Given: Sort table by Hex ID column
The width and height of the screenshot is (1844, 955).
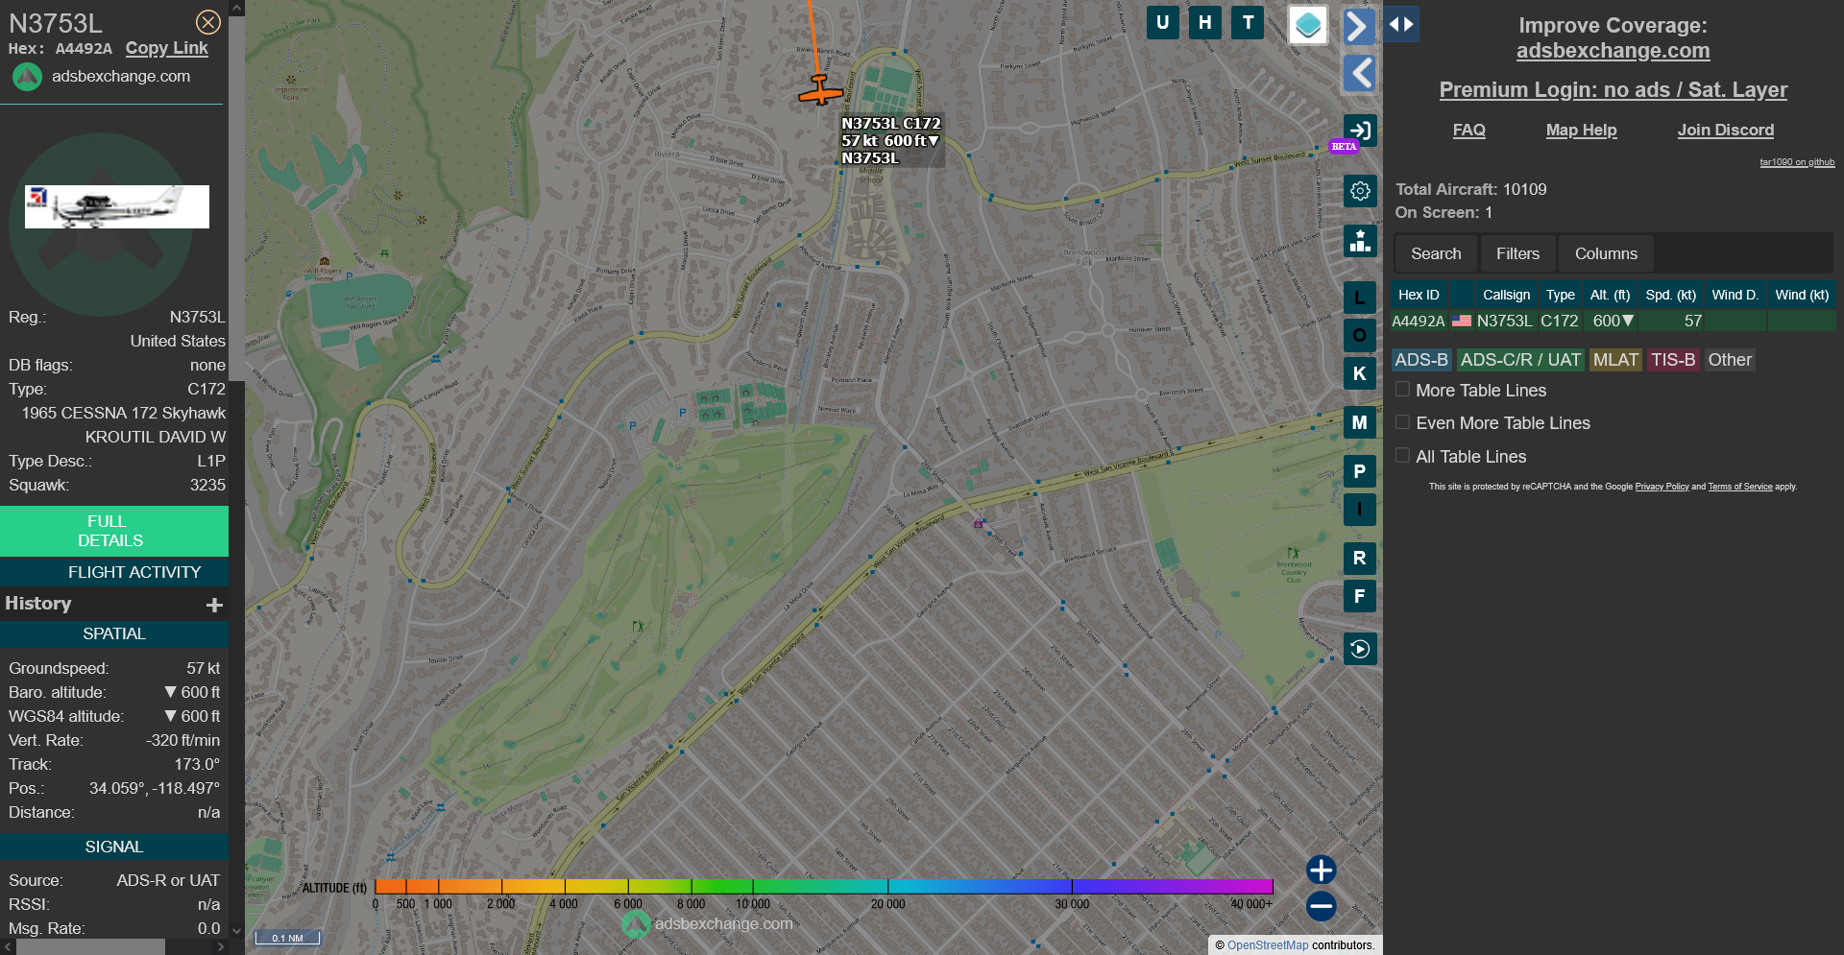Looking at the screenshot, I should pyautogui.click(x=1419, y=295).
